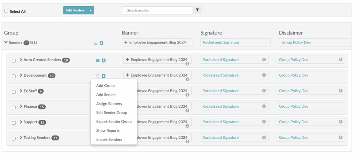Collapse the top-level Senders group
Viewport: 355px width, 156px height.
(6, 42)
